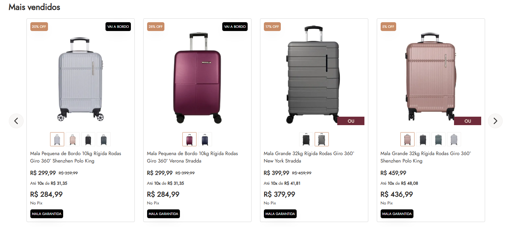This screenshot has width=508, height=227.
Task: Click 'Vai a Bordo' badge on silver suitcase
Action: [118, 27]
